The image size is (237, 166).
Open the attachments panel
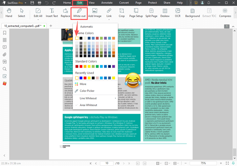click(x=5, y=54)
